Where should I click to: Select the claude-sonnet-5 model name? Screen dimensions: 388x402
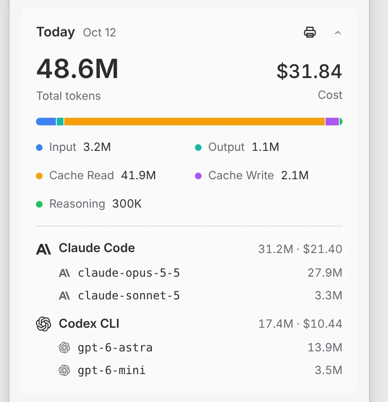coord(129,296)
